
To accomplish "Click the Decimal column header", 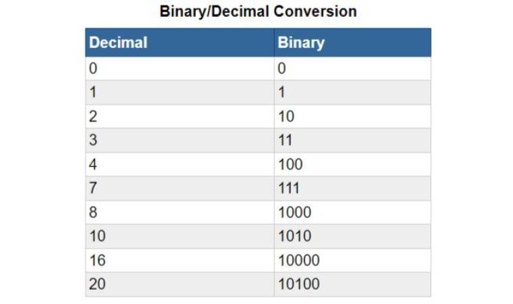I will pyautogui.click(x=118, y=43).
